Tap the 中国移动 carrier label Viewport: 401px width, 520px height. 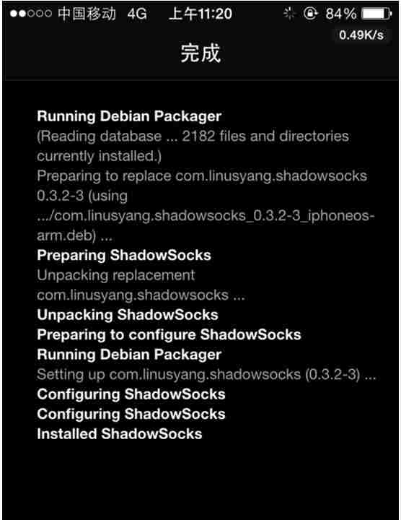pyautogui.click(x=87, y=14)
